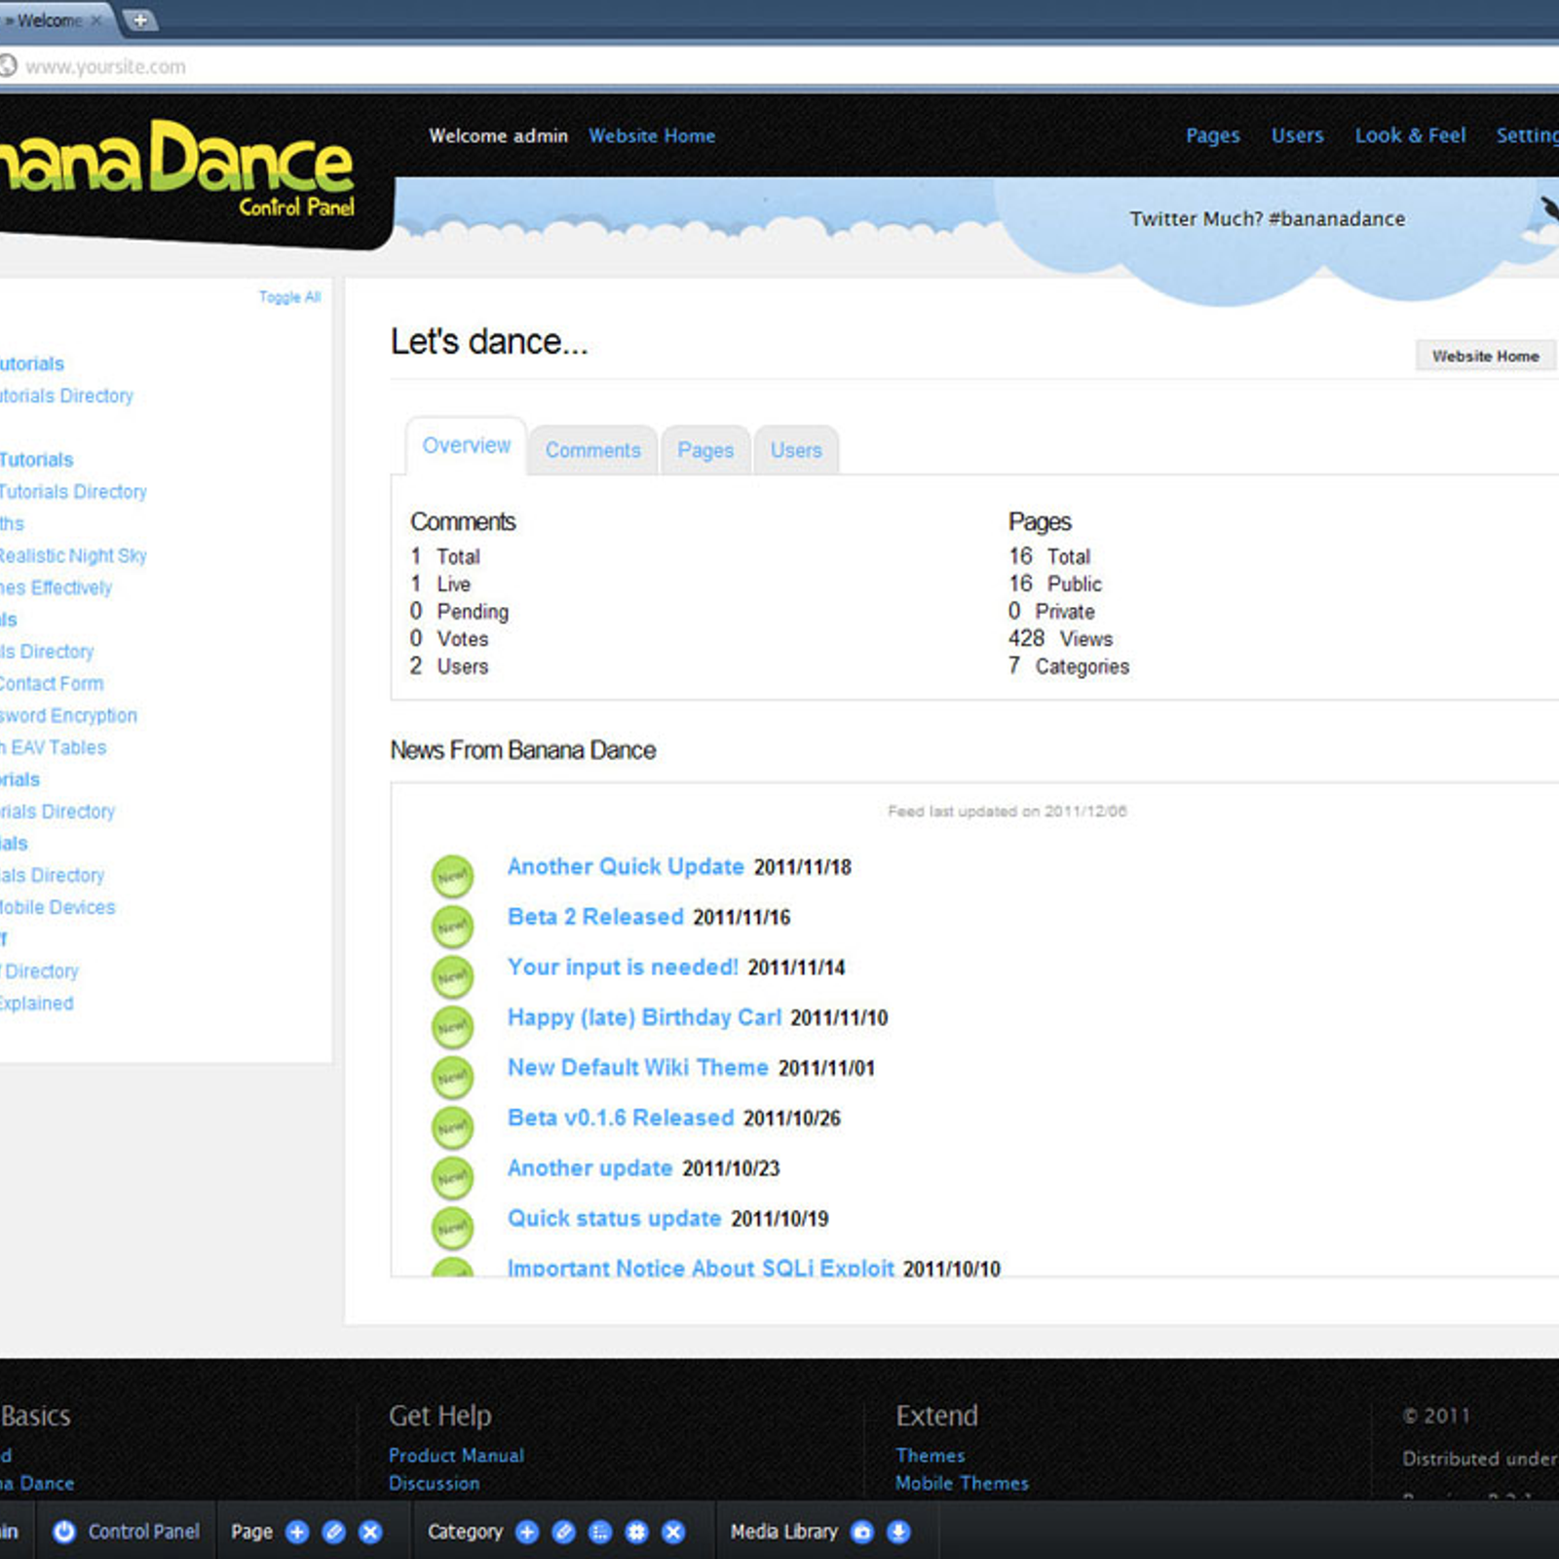Open the EAV Tables sidebar page
Viewport: 1559px width, 1559px height.
[54, 747]
